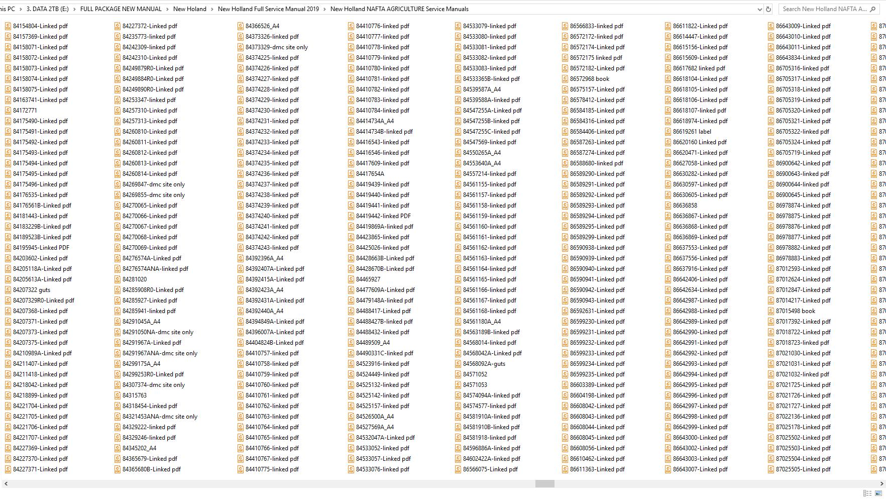Select the PDF icon of 86619261 label
The image size is (886, 499).
pos(668,132)
